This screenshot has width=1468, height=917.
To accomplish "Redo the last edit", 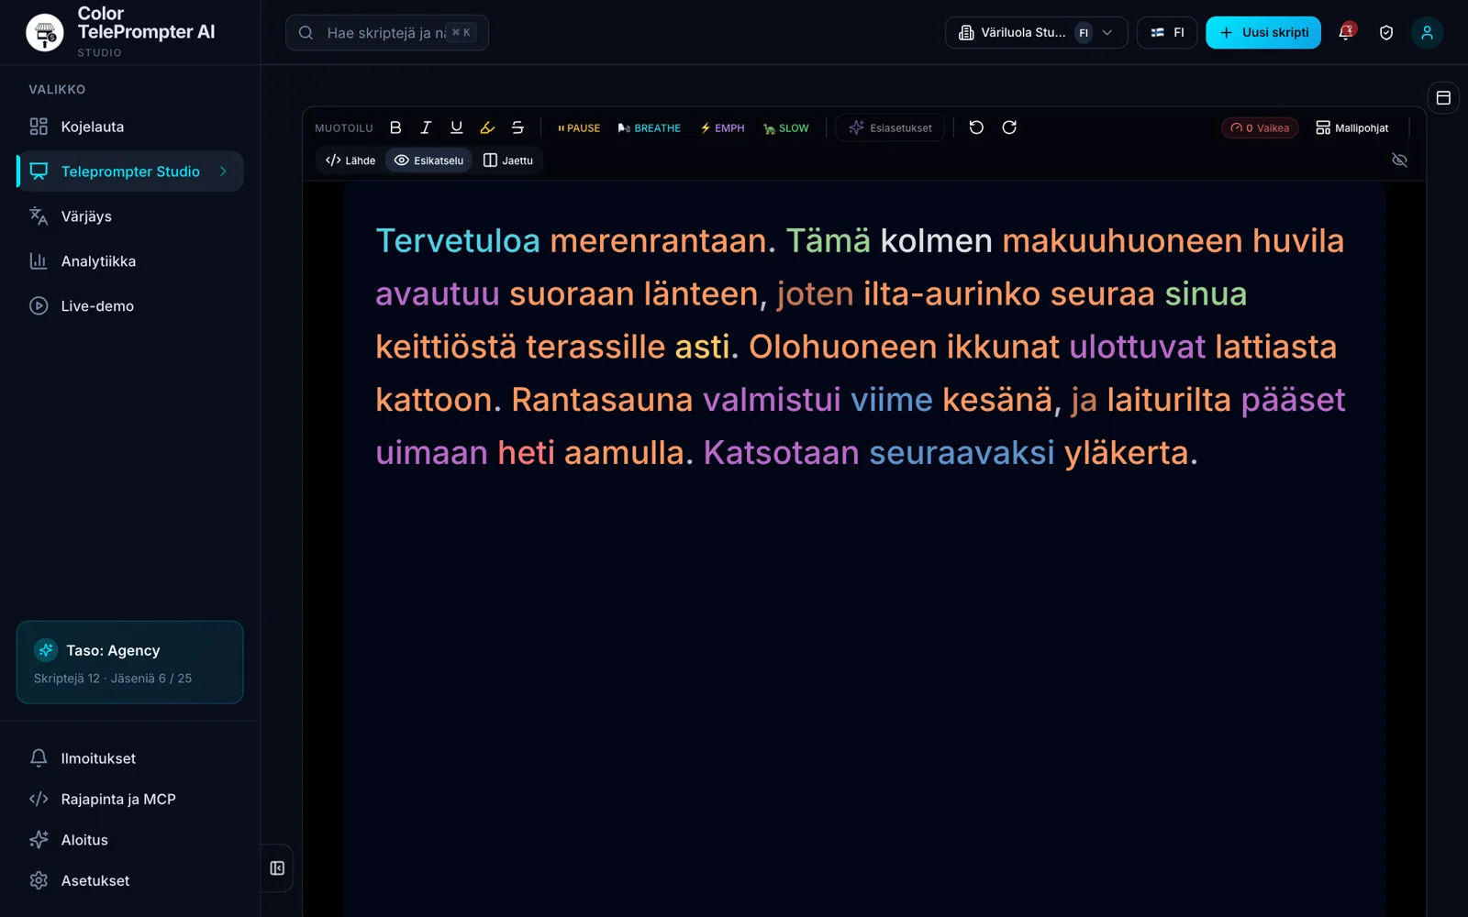I will tap(1009, 127).
